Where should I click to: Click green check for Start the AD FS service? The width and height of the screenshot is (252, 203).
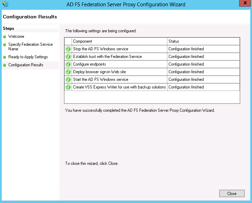coord(68,79)
